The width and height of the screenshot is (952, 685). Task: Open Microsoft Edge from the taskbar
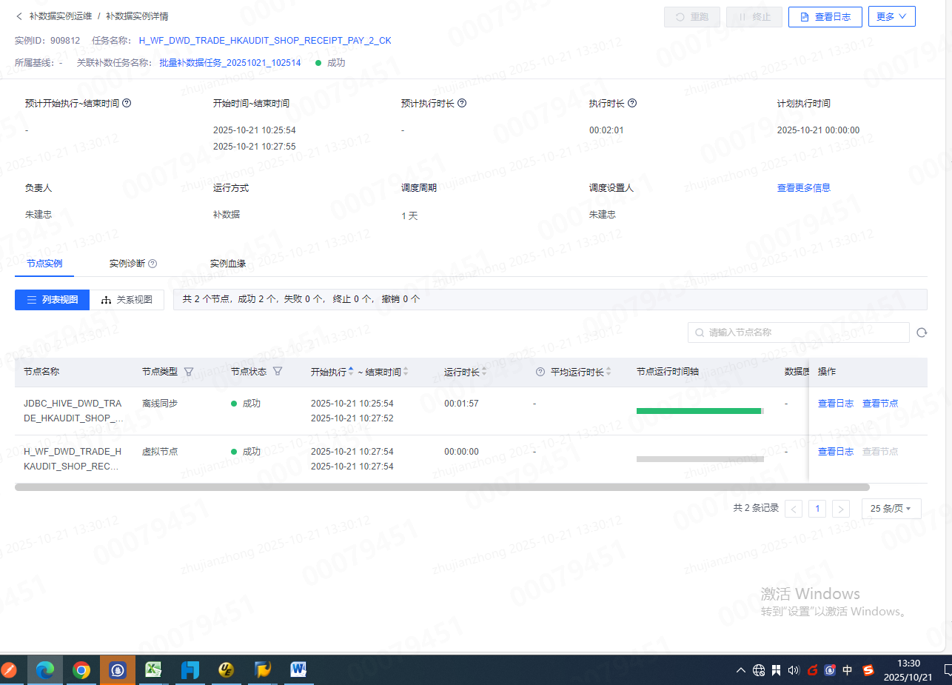coord(45,670)
